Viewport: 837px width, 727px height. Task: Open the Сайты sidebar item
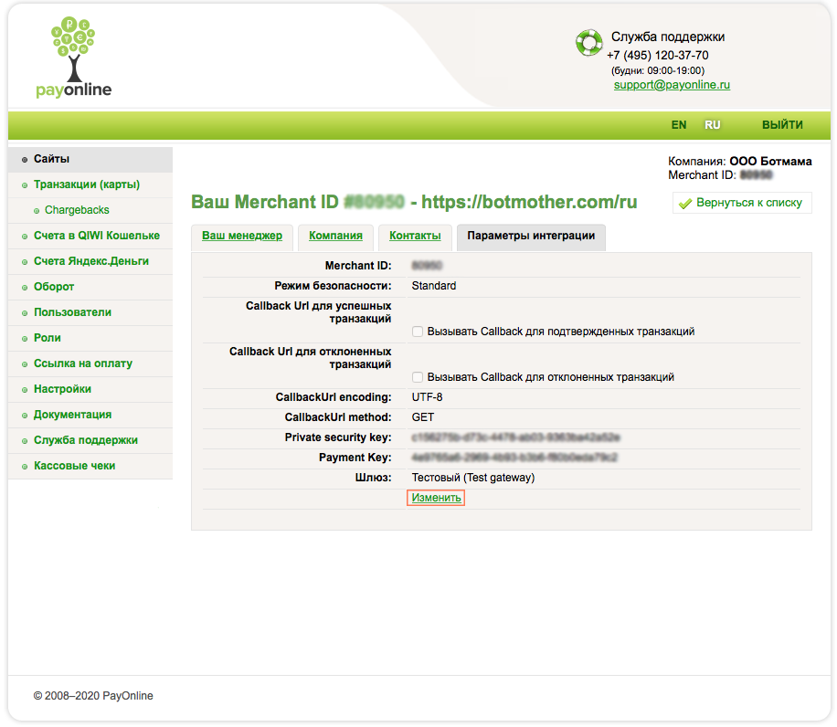click(x=90, y=159)
